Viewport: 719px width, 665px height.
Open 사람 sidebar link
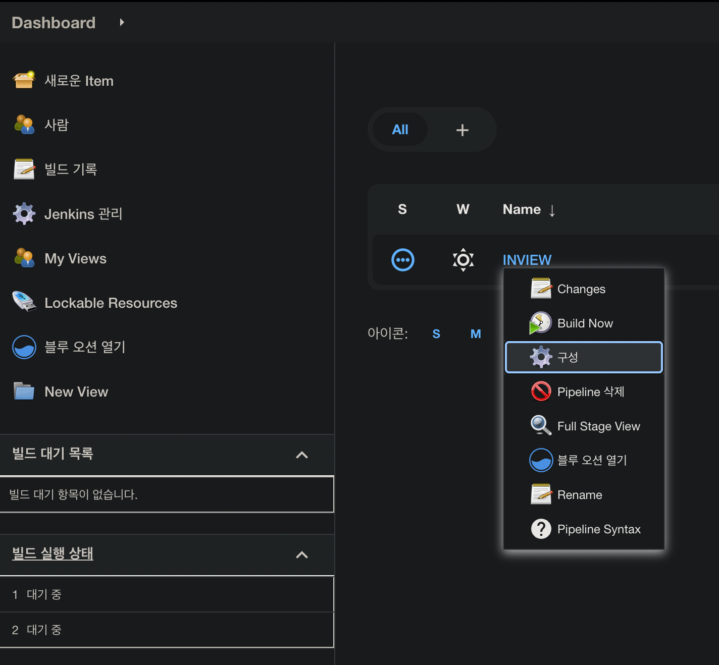tap(57, 125)
